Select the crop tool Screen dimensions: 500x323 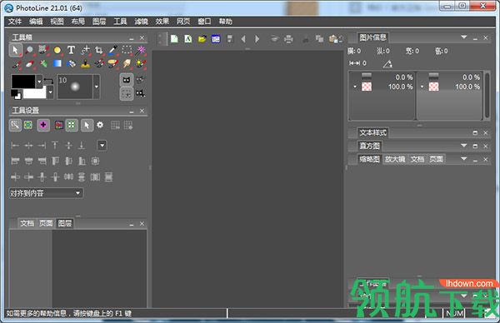click(99, 50)
